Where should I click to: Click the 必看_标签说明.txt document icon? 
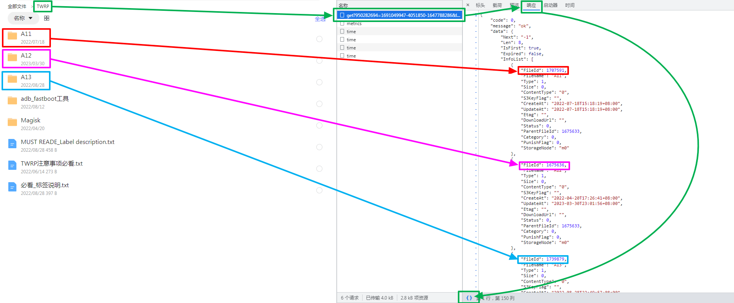12,187
